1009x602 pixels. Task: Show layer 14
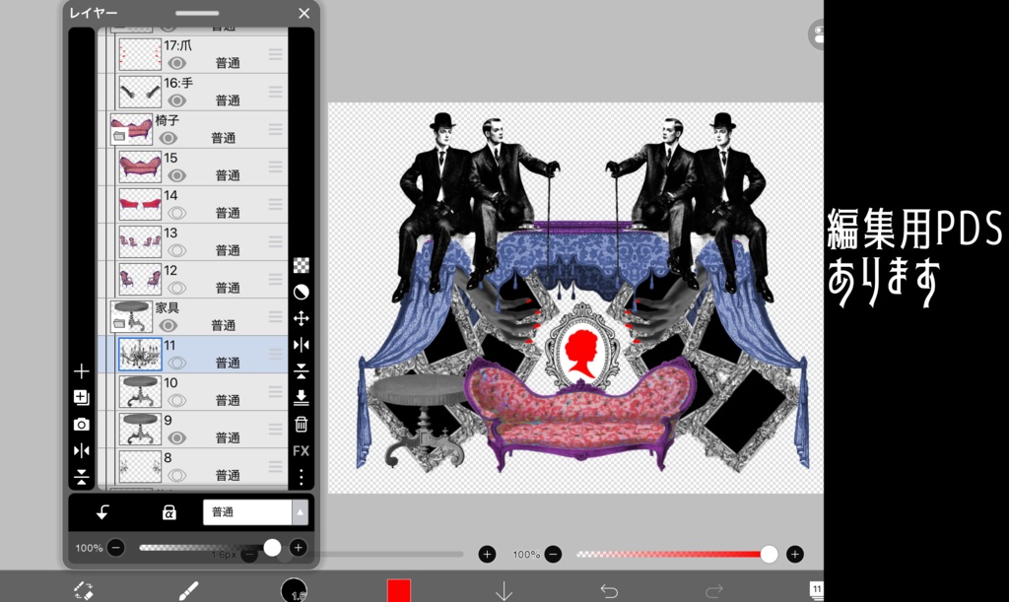coord(177,213)
